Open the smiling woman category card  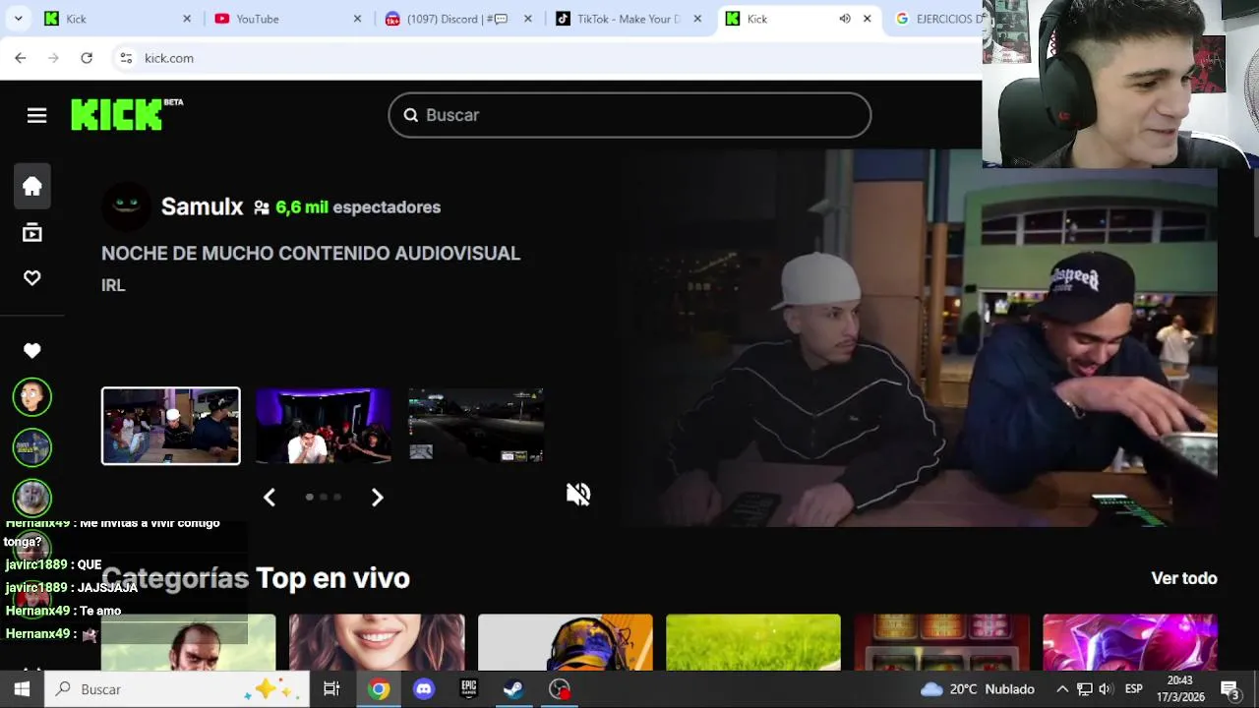point(377,642)
